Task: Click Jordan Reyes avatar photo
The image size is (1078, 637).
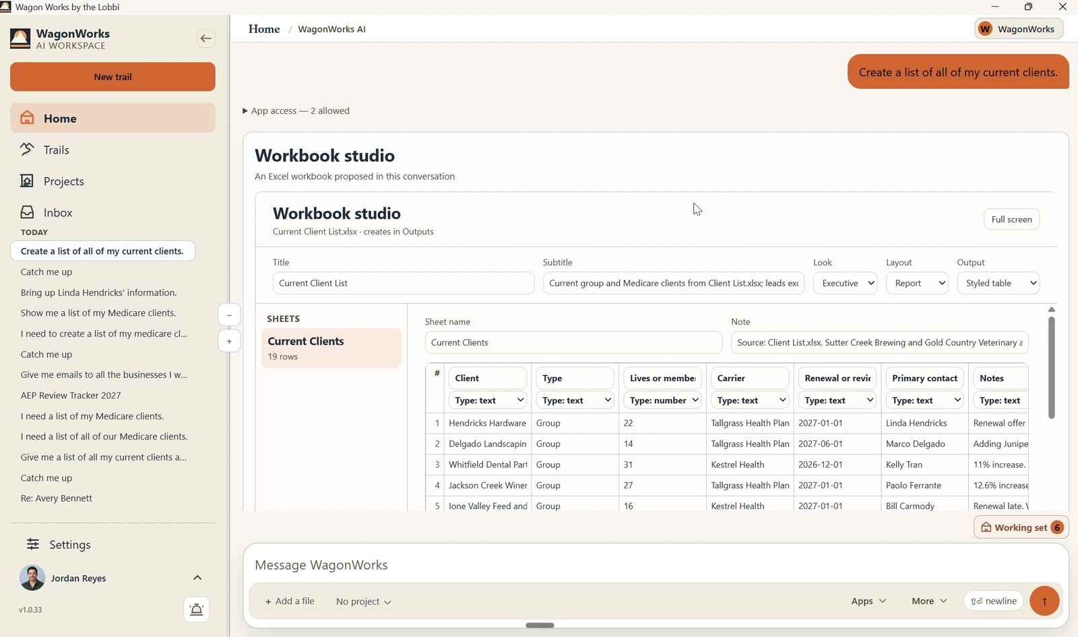Action: pos(32,578)
